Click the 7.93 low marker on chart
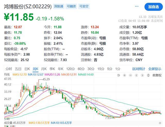The image size is (165, 127). (x=108, y=118)
